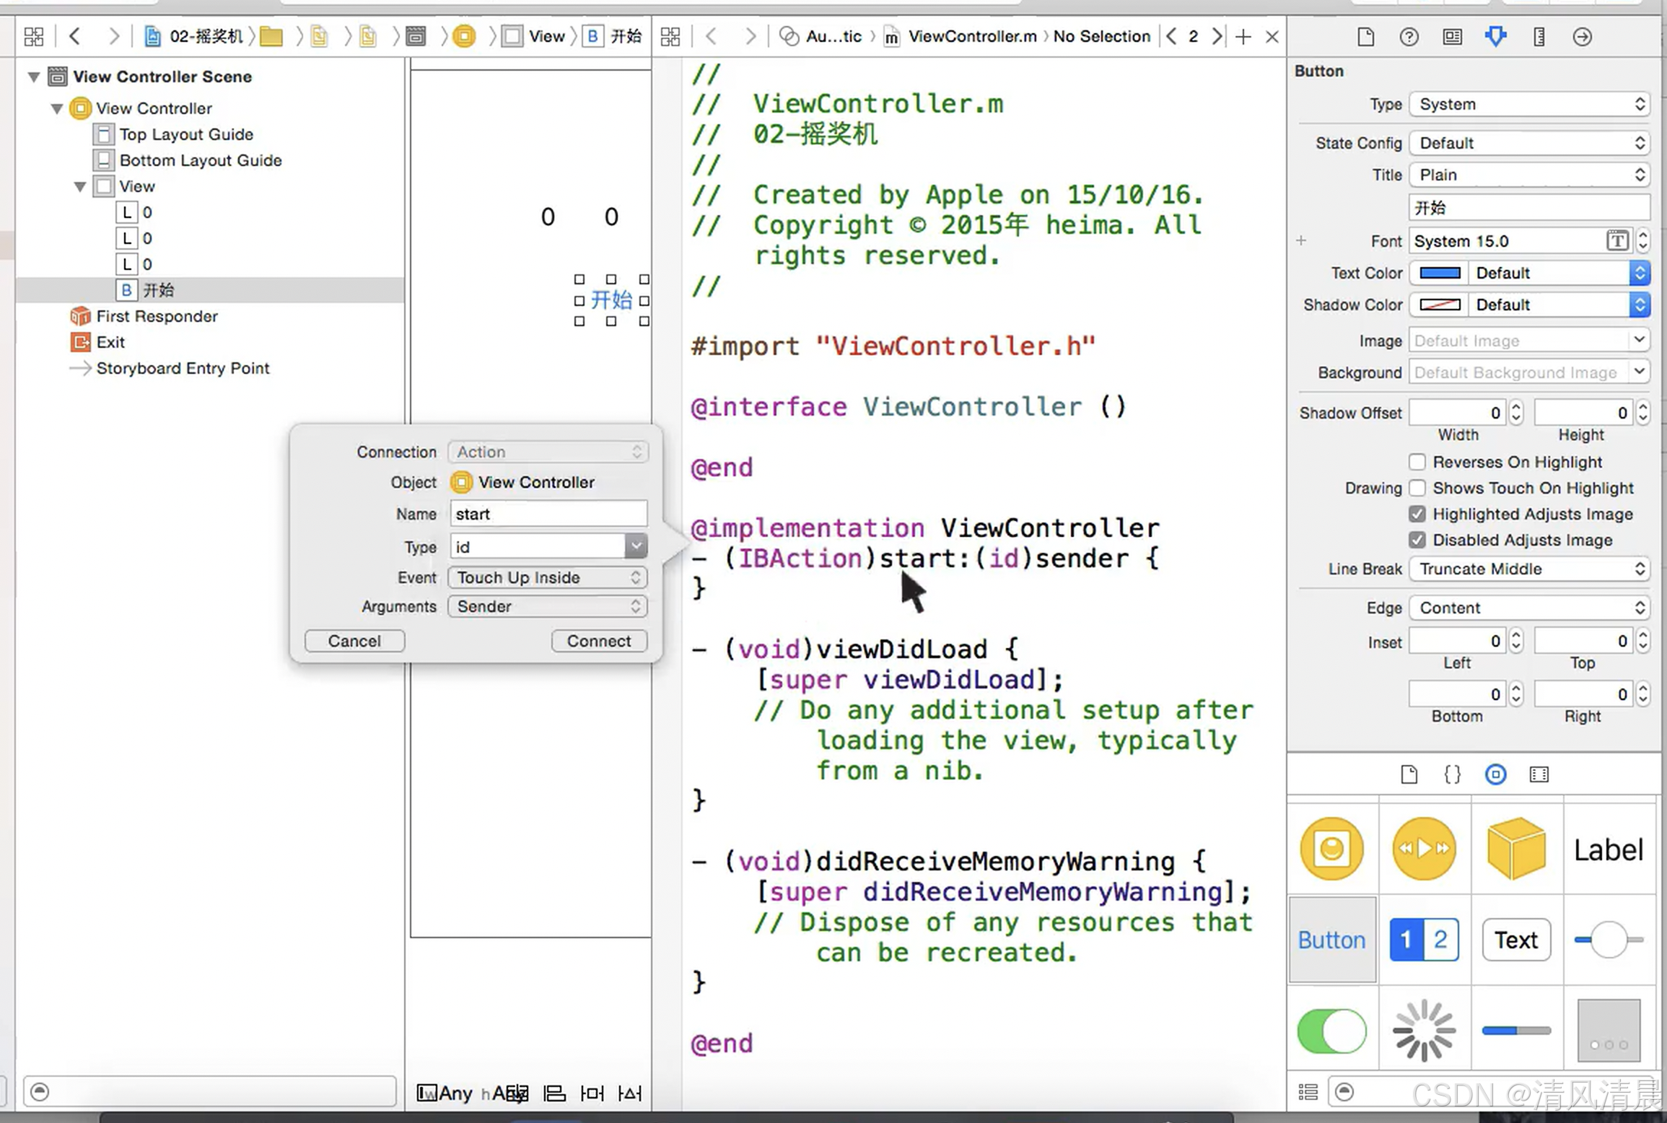The width and height of the screenshot is (1667, 1123).
Task: Select the 开始 button in outline
Action: click(157, 290)
